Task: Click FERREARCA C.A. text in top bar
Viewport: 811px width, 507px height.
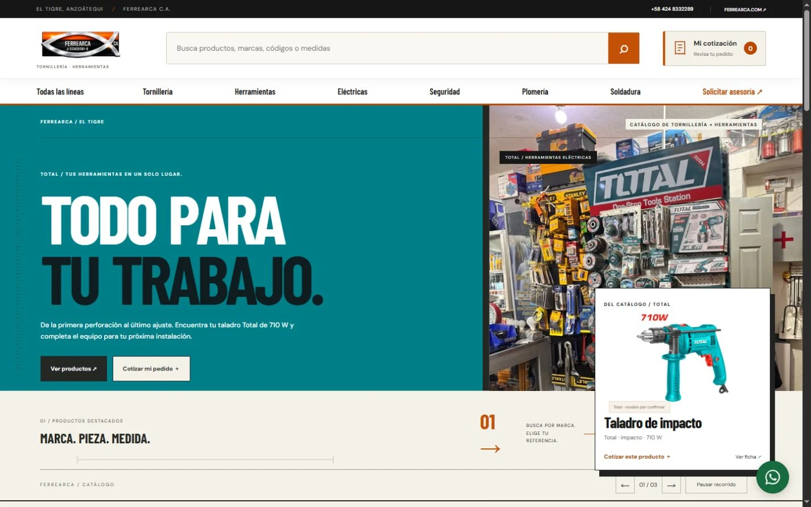Action: coord(147,9)
